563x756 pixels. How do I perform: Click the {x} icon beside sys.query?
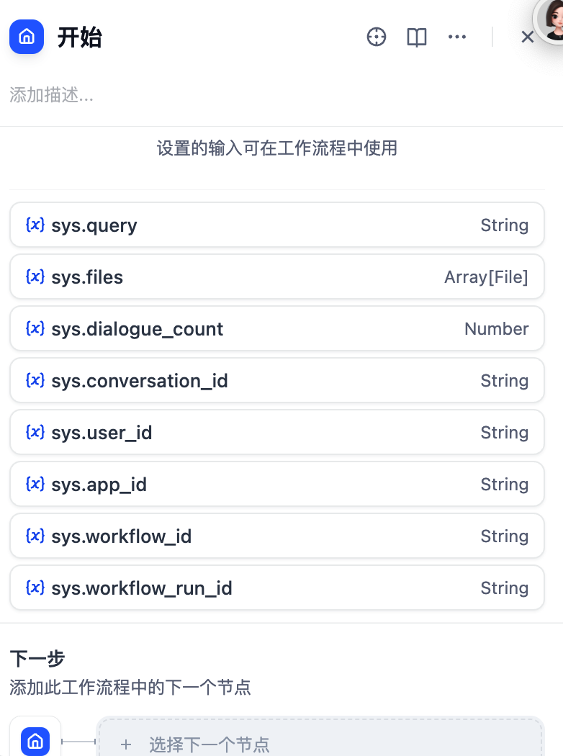click(x=35, y=225)
